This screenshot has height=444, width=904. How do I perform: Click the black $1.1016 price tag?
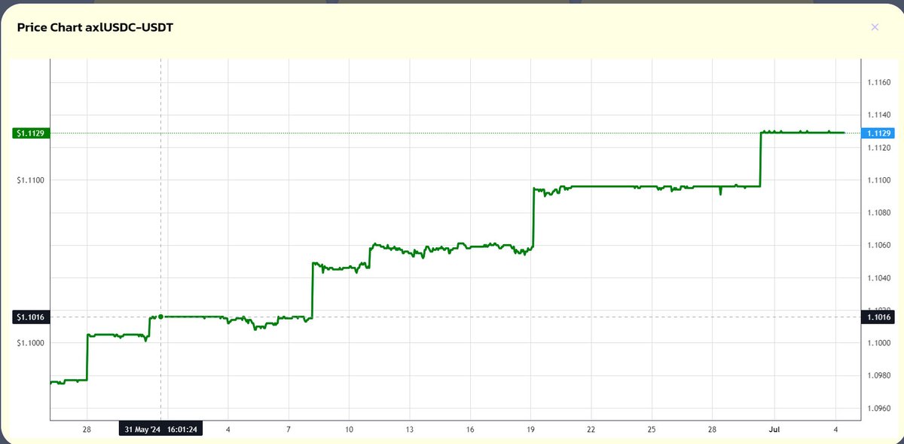pyautogui.click(x=30, y=317)
